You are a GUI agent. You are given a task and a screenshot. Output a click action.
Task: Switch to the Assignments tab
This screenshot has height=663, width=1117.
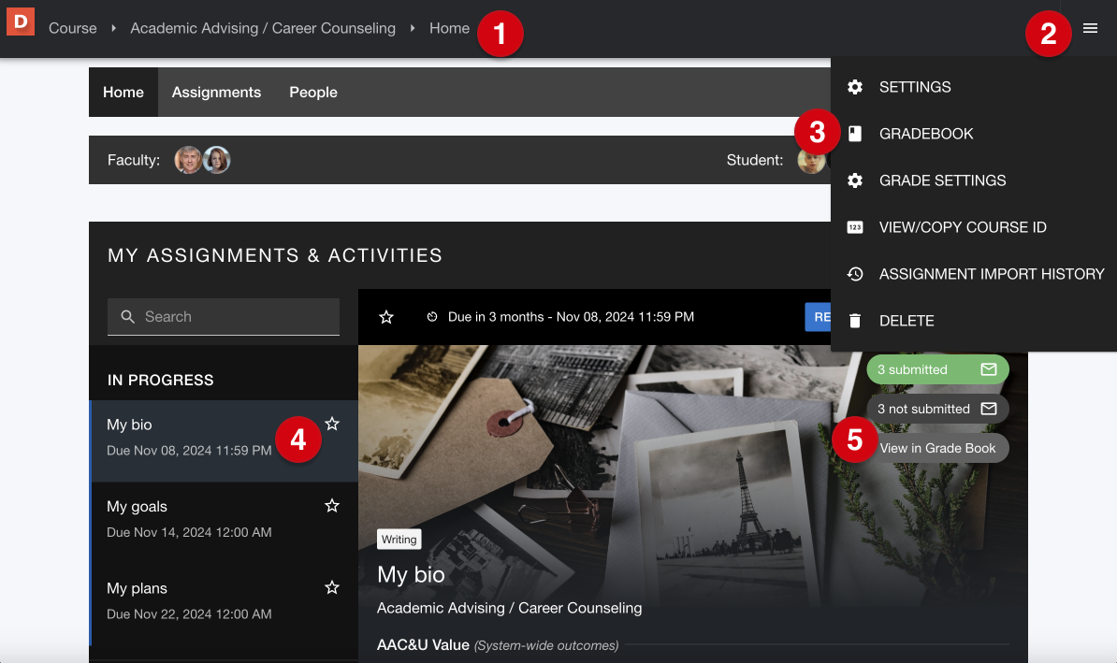pyautogui.click(x=216, y=93)
